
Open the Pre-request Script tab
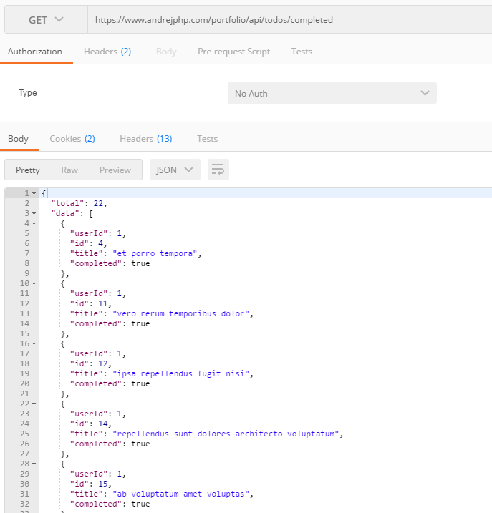tap(234, 52)
